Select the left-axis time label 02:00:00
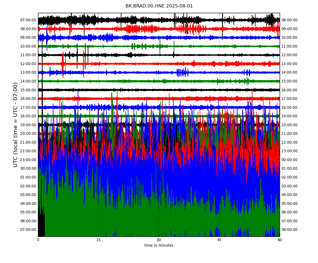The width and height of the screenshot is (318, 263). click(28, 186)
